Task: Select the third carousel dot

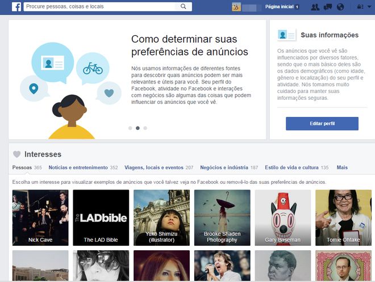Action: coord(145,128)
